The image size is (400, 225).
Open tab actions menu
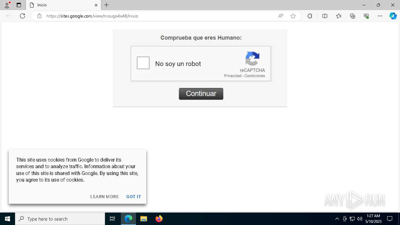click(19, 5)
